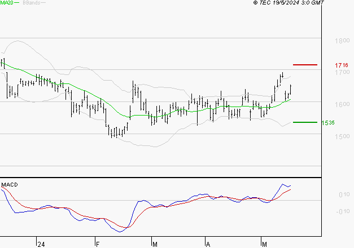
Task: Click the green support line at 1535
Action: (305, 122)
